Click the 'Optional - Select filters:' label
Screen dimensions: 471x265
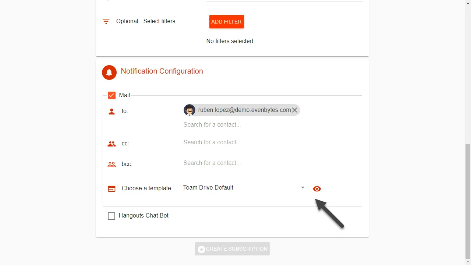point(146,21)
